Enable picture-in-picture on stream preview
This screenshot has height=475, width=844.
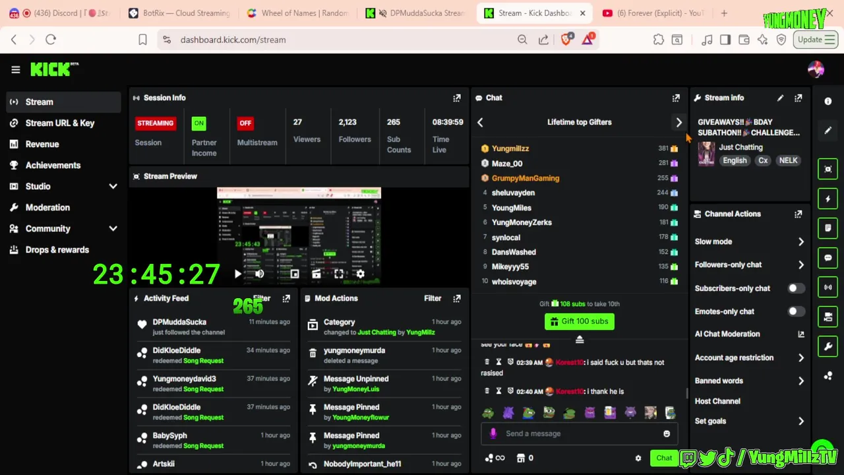point(295,274)
